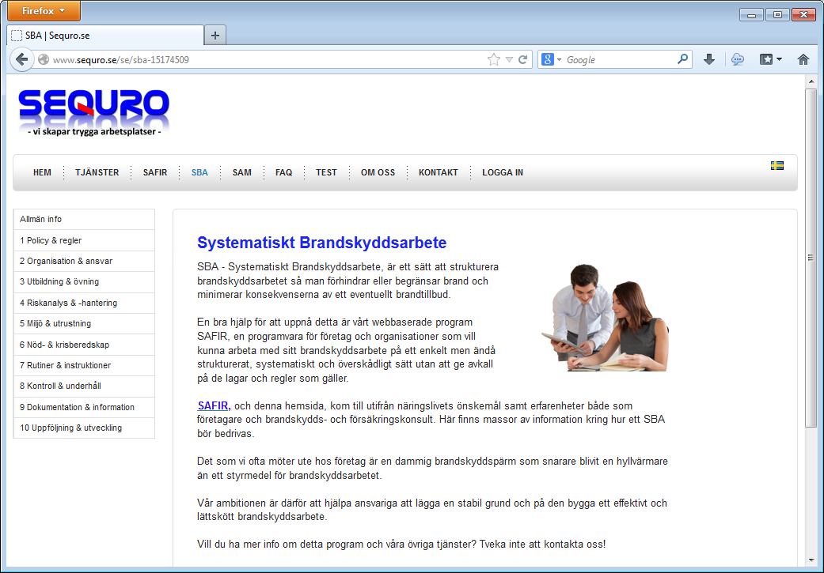Image resolution: width=824 pixels, height=573 pixels.
Task: Expand the bookmarks menu dropdown arrow
Action: [x=779, y=59]
